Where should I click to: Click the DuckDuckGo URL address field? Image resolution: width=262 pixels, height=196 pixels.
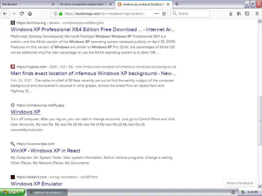click(105, 14)
